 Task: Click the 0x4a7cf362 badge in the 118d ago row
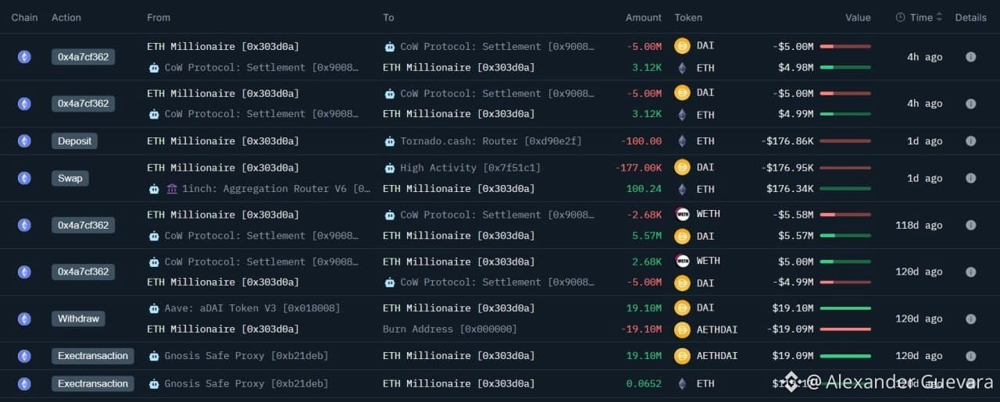click(83, 225)
